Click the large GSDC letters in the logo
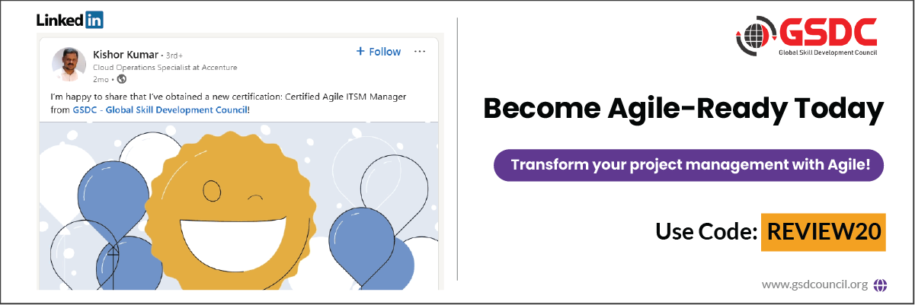The image size is (915, 305). [827, 33]
